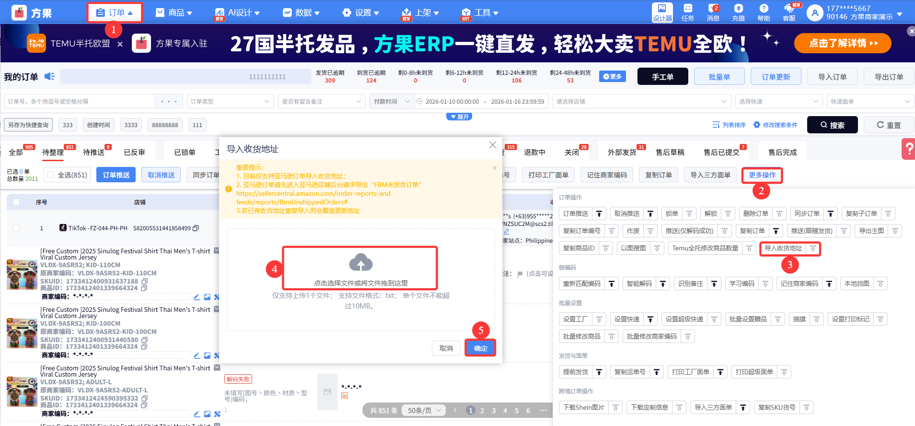Click the 修改搜索条件 gear icon

(757, 125)
